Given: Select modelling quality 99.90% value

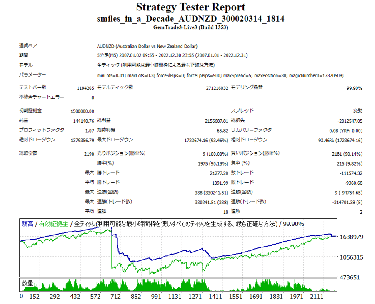Looking at the screenshot, I should [355, 88].
